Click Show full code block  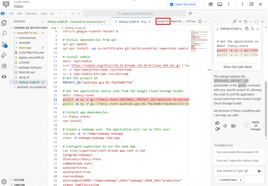click(237, 67)
